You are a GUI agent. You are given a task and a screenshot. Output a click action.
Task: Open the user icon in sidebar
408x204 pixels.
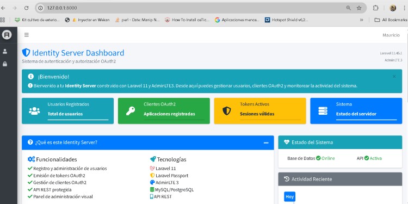[x=5, y=52]
